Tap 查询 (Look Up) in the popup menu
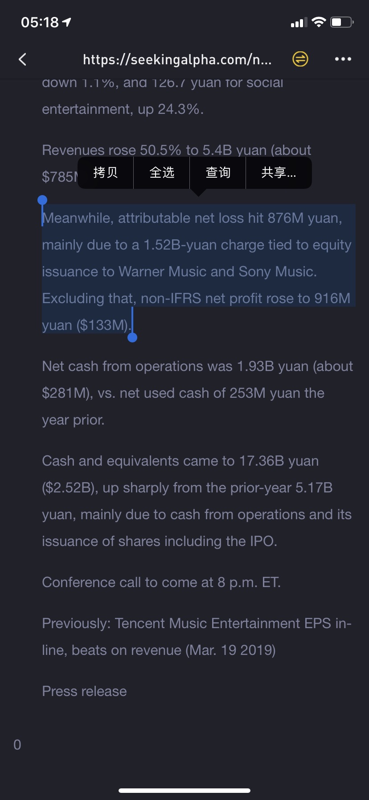Screen dimensions: 369x800 [218, 172]
